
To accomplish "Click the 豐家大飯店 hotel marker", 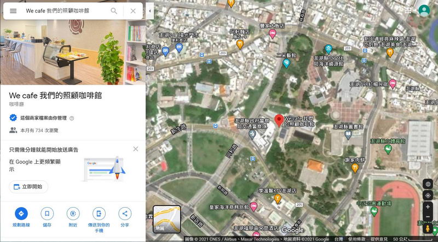I will tap(272, 34).
